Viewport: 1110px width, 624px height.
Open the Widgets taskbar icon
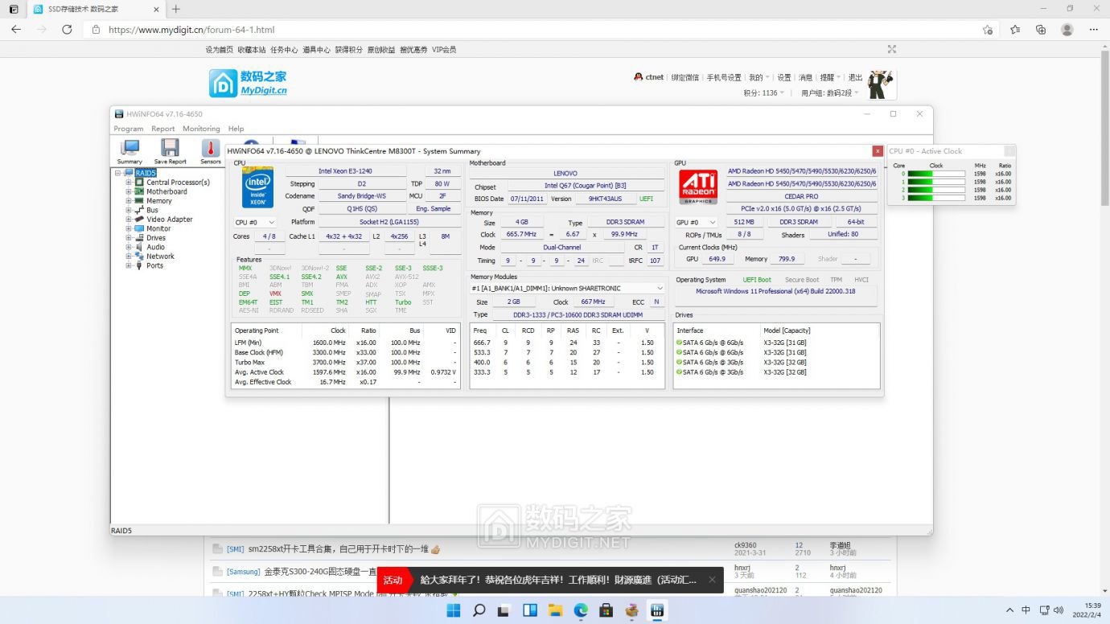tap(530, 610)
